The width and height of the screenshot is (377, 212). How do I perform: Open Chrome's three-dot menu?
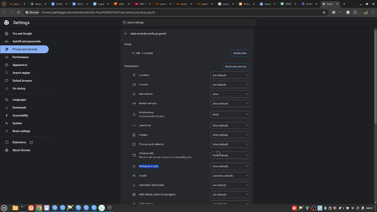(373, 12)
